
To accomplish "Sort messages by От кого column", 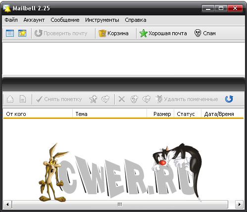I will [38, 114].
